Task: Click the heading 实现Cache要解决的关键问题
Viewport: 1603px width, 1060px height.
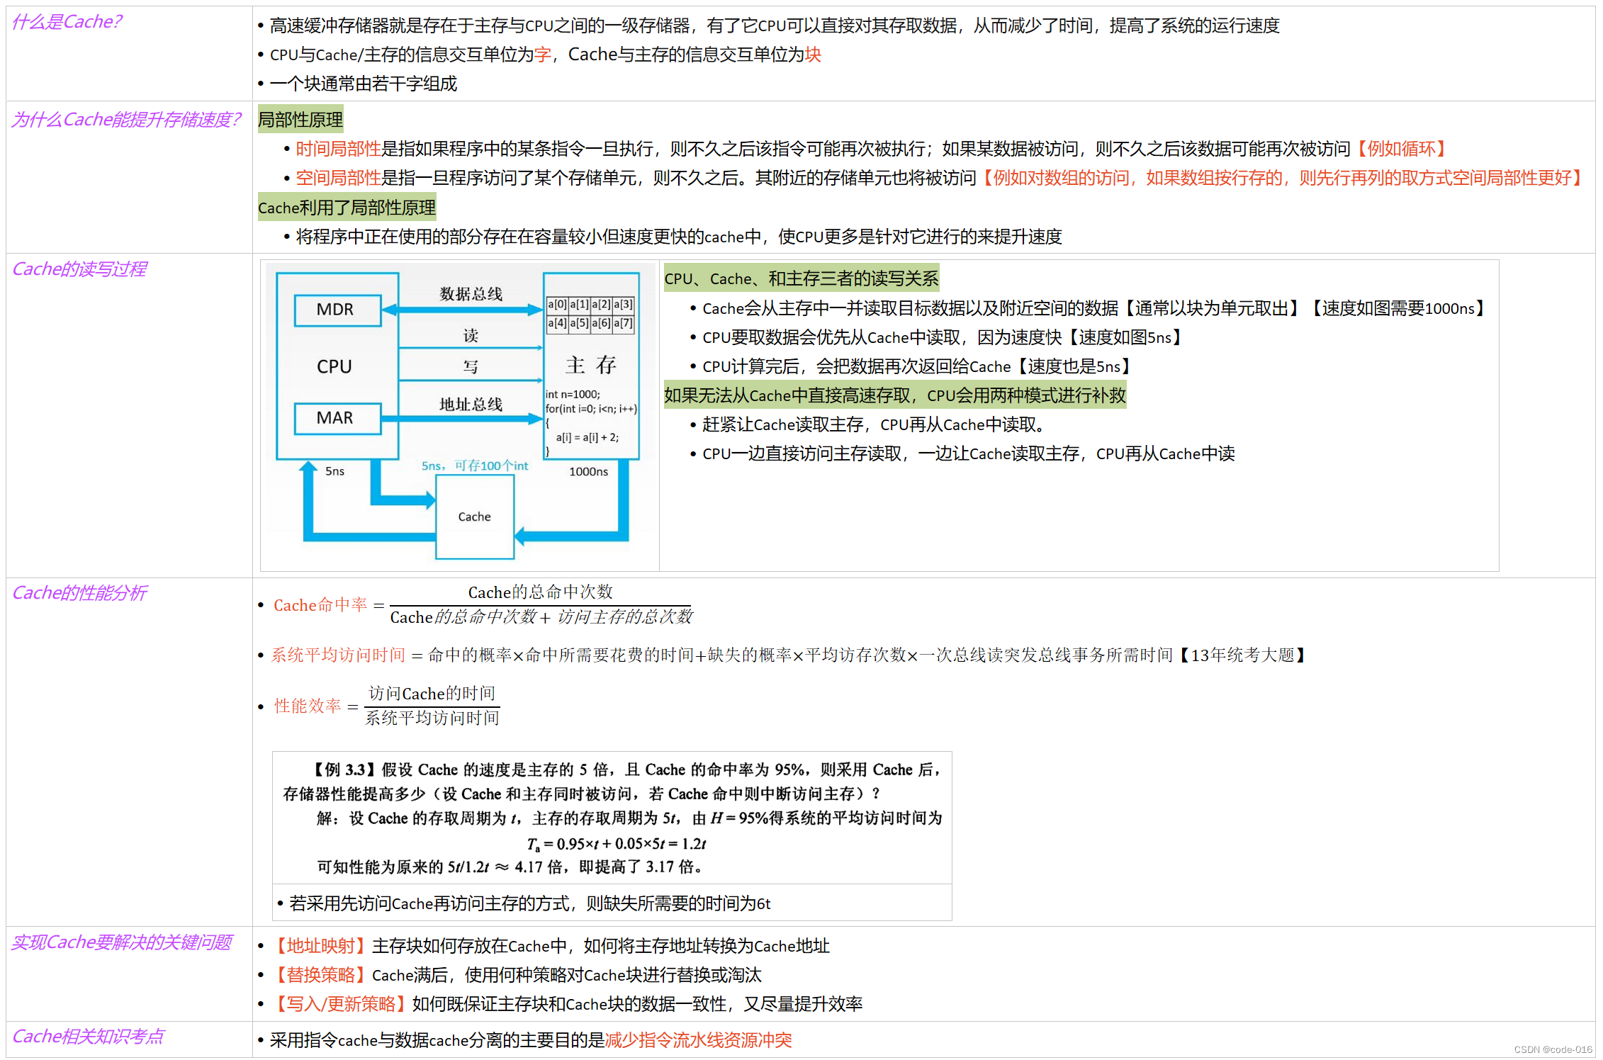Action: point(121,942)
